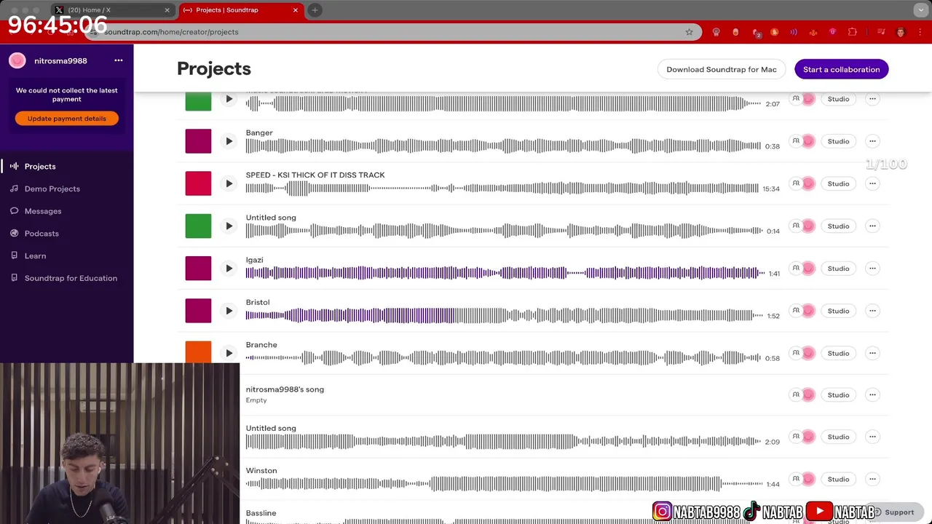The image size is (932, 524).
Task: Click the pink avatar in SPEED row
Action: click(808, 183)
